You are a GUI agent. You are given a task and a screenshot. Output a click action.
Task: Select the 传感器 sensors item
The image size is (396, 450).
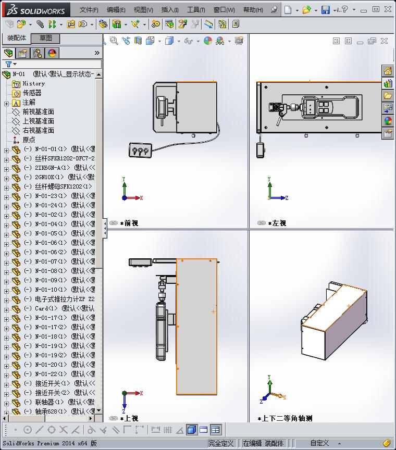point(32,93)
